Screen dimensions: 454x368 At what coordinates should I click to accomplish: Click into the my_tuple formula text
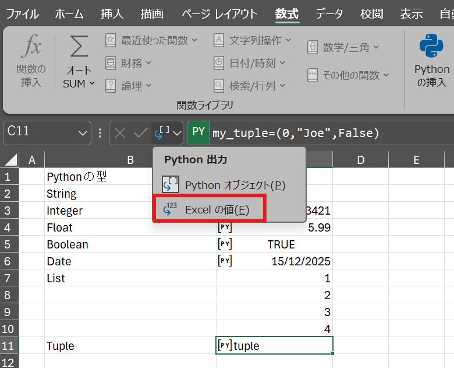coord(296,133)
